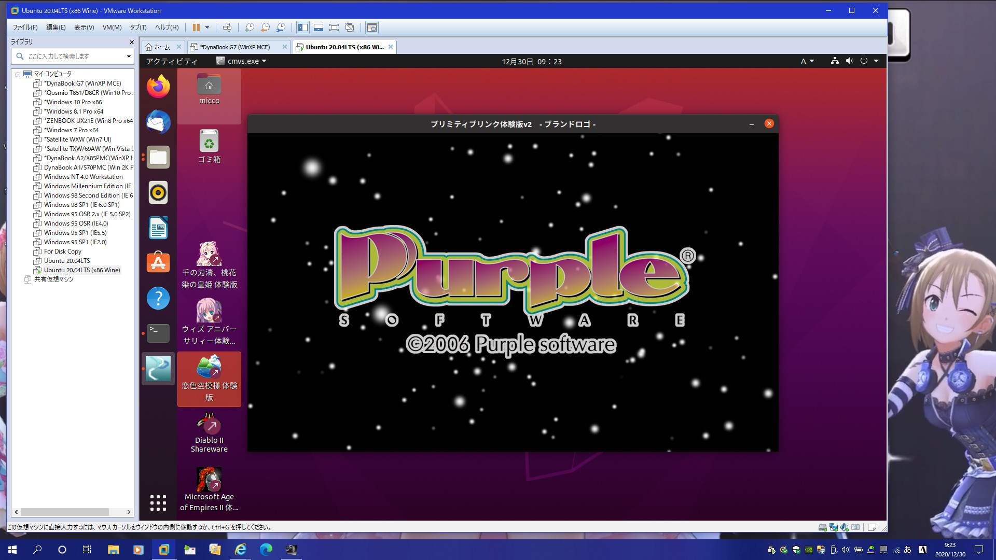The width and height of the screenshot is (996, 560).
Task: Close the Ubuntu 20.04LTS tab
Action: [x=391, y=47]
